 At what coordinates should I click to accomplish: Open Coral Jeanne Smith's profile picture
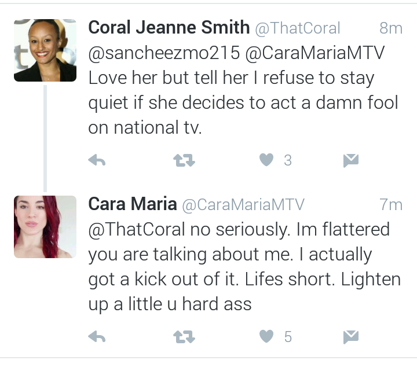coord(45,50)
